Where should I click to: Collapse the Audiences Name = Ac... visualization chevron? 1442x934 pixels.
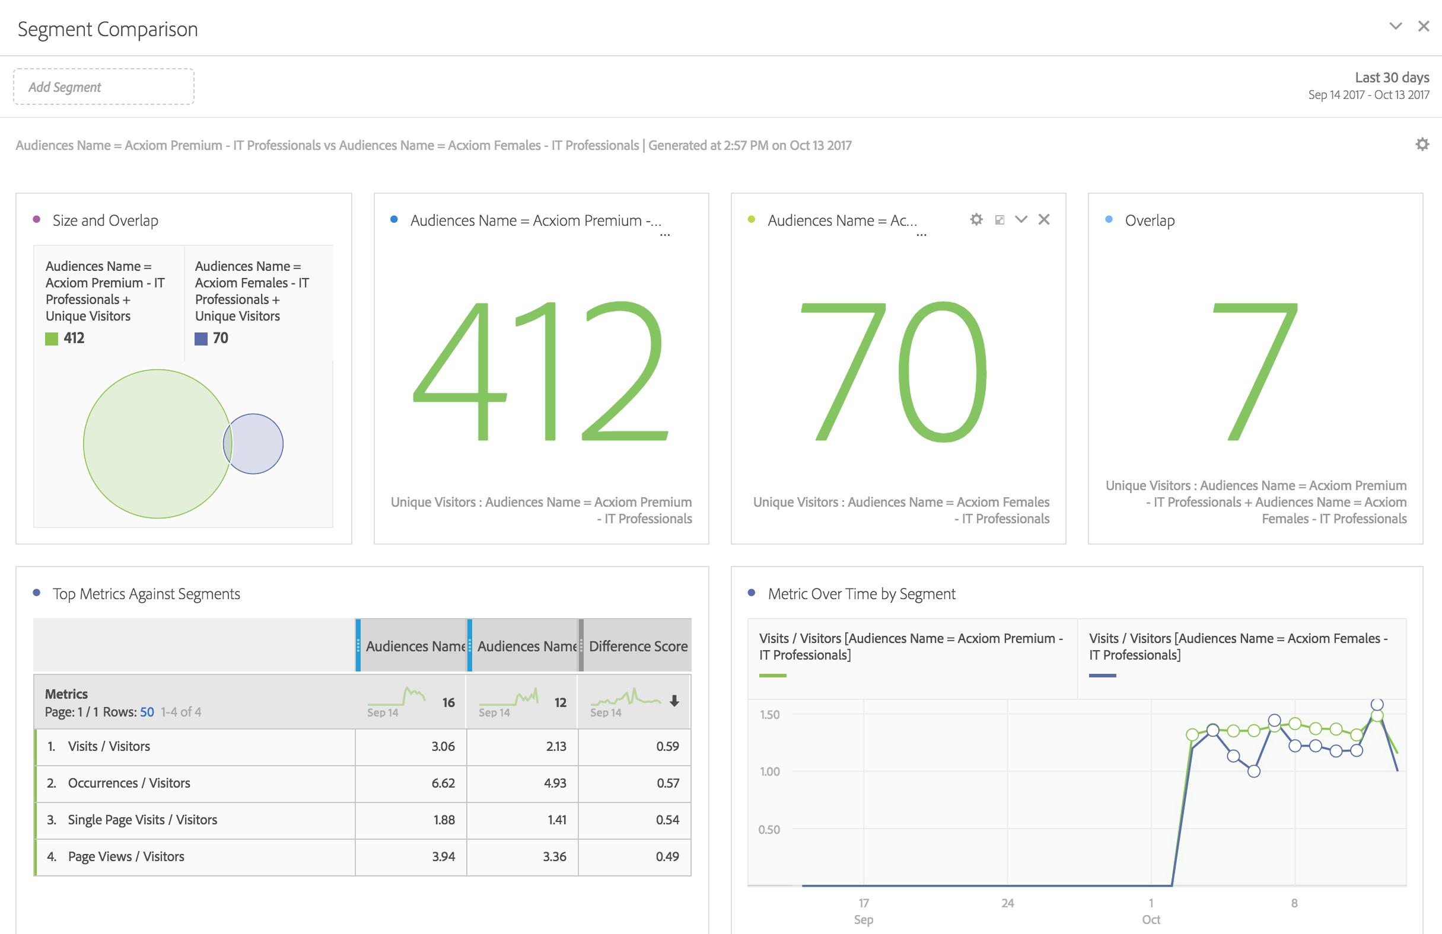(x=1021, y=219)
